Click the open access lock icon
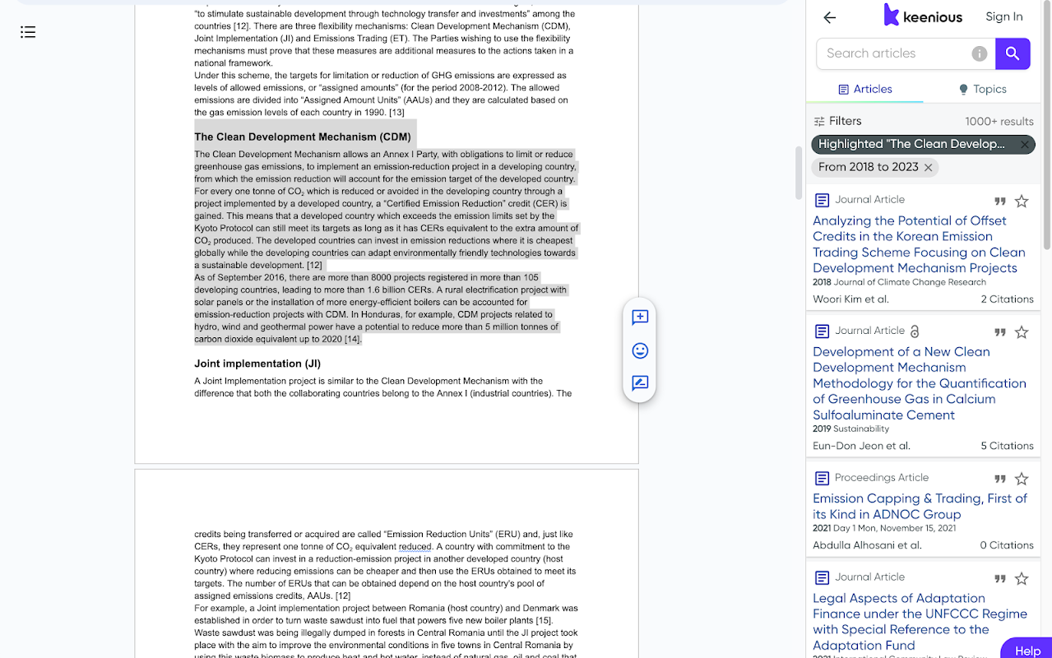Viewport: 1052px width, 658px height. 914,331
